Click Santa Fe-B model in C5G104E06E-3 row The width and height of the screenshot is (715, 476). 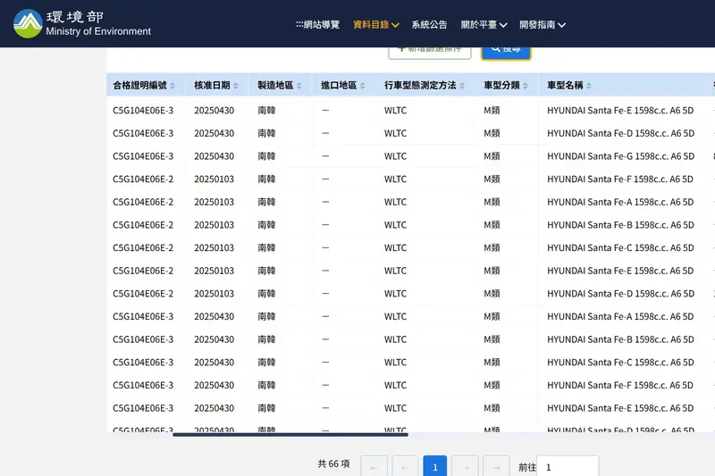click(x=620, y=339)
